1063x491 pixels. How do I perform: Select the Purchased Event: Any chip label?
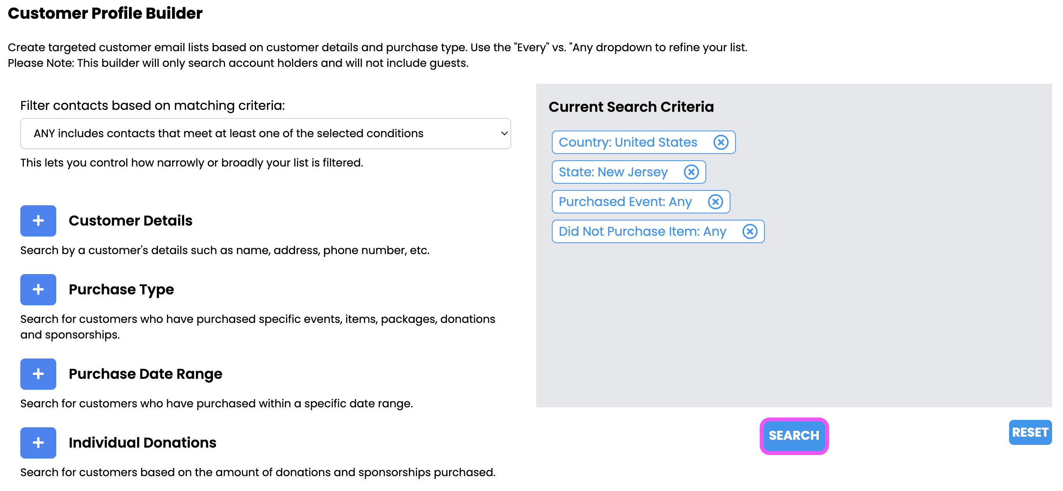625,202
